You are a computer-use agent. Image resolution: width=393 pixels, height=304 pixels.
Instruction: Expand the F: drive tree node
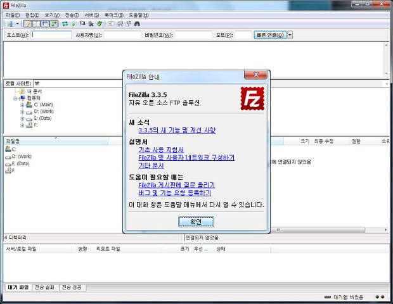(22, 125)
